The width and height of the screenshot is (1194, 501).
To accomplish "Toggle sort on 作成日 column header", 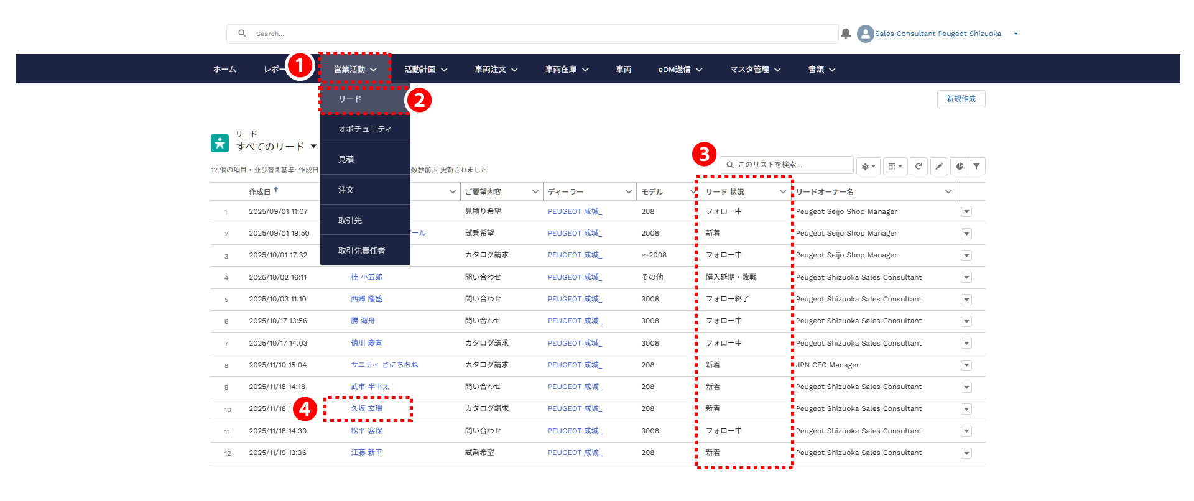I will [x=260, y=192].
